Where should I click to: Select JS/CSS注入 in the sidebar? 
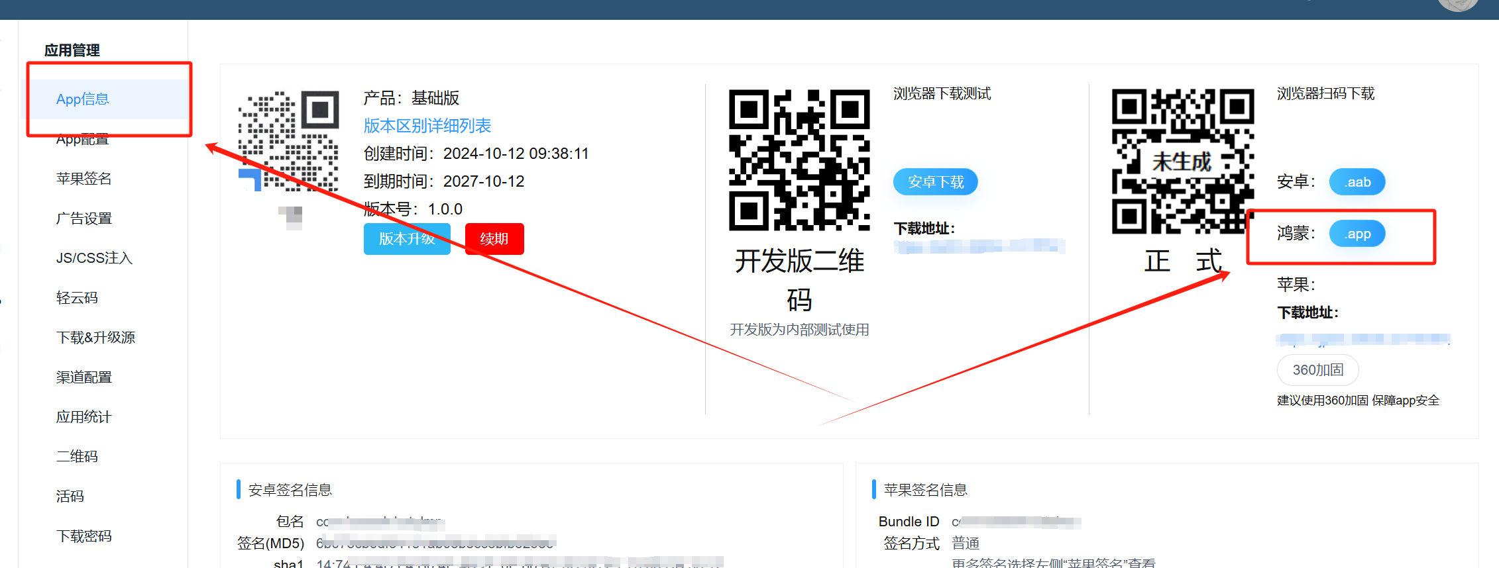[94, 258]
